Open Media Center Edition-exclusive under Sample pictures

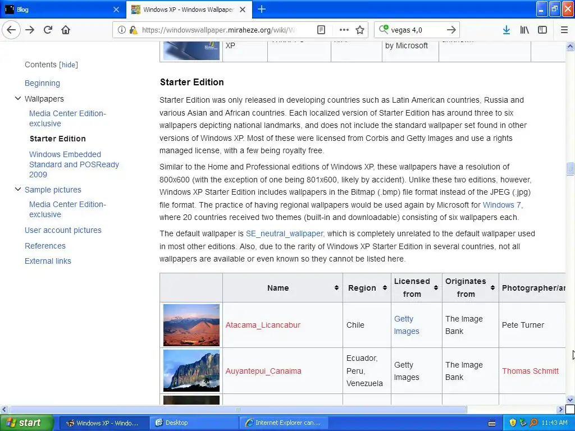click(x=67, y=209)
